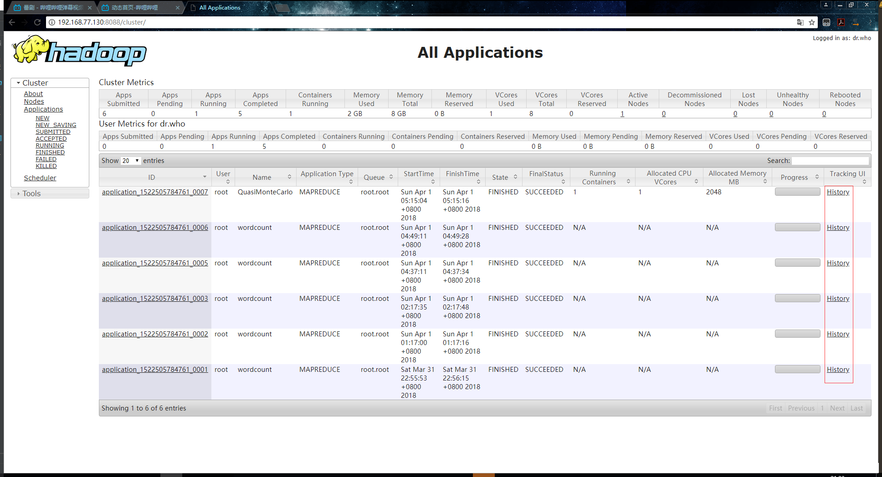Open History for application ending 0006
The image size is (882, 477).
click(x=838, y=228)
